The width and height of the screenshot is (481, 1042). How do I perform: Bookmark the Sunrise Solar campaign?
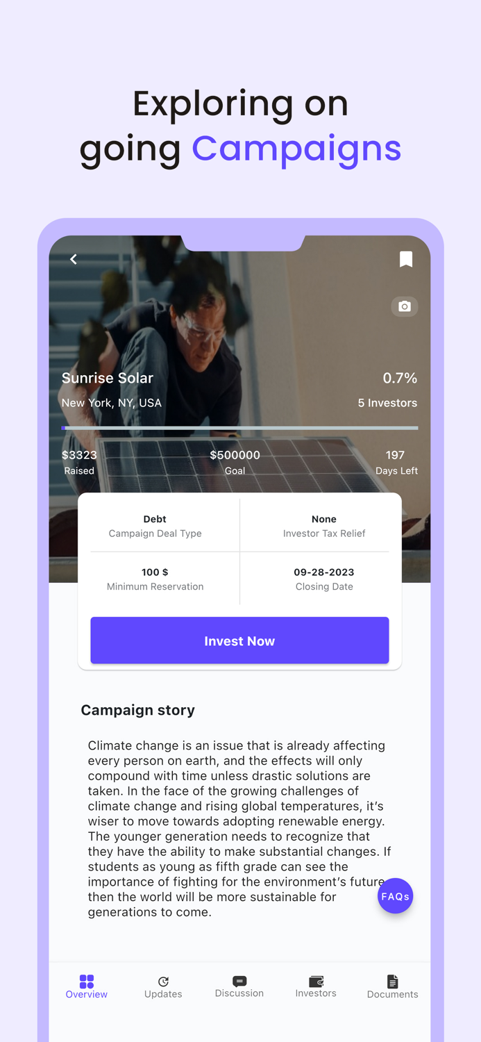click(406, 259)
